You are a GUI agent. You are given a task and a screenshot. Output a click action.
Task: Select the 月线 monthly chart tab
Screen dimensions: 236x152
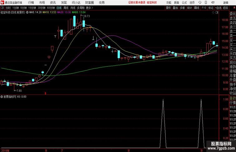pos(73,8)
